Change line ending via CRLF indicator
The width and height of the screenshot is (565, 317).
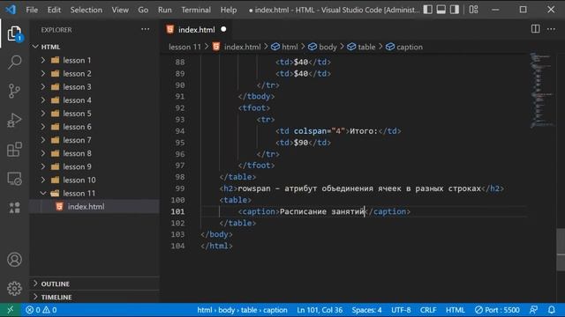(428, 310)
